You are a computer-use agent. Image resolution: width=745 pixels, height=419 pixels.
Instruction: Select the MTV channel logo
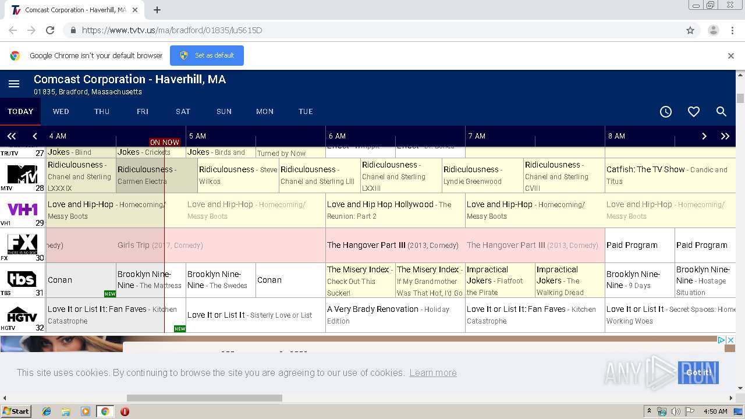(22, 174)
